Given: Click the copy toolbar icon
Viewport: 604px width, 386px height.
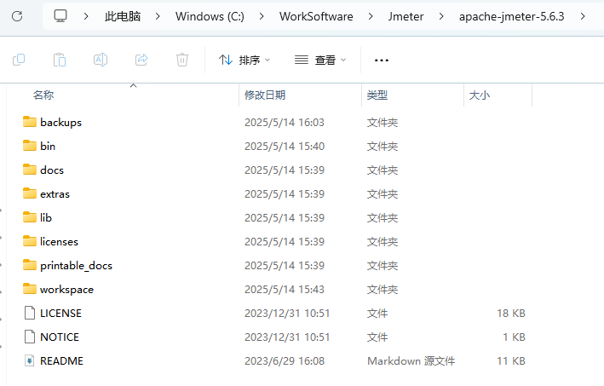Looking at the screenshot, I should coord(19,60).
